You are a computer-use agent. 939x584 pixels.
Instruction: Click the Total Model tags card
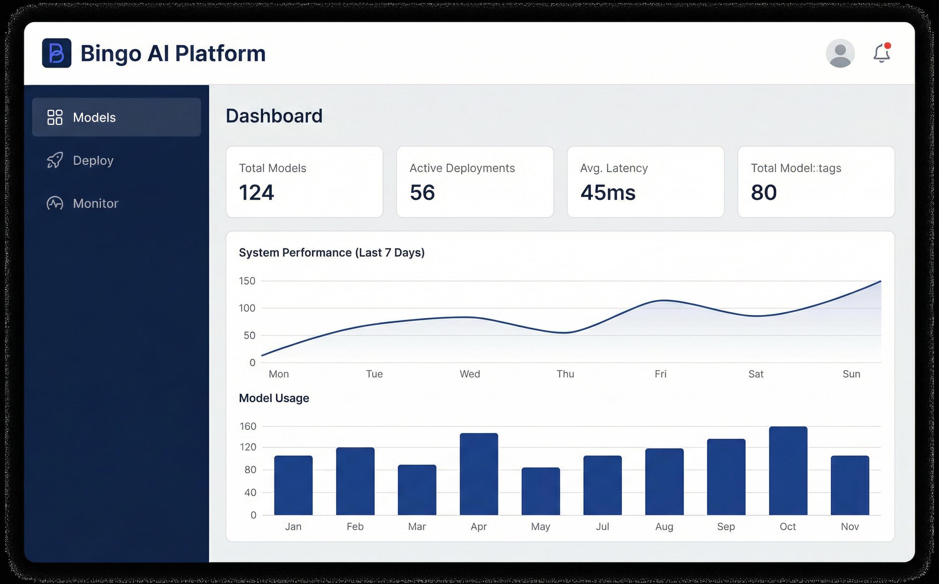(x=816, y=181)
